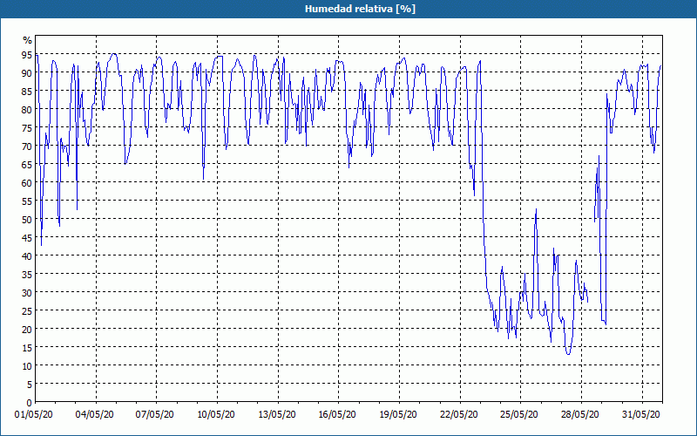Click the y-axis value 35

pos(27,274)
